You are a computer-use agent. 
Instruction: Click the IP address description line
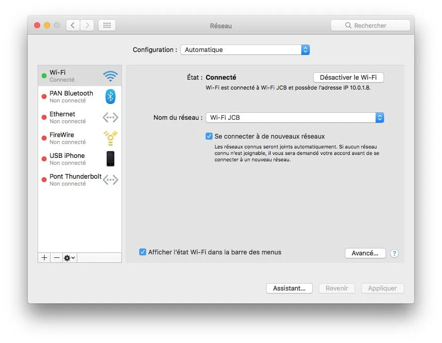(x=288, y=88)
